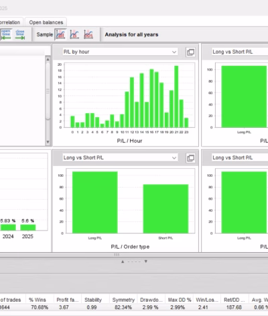
Task: Click the Symmetry column header
Action: click(x=123, y=300)
